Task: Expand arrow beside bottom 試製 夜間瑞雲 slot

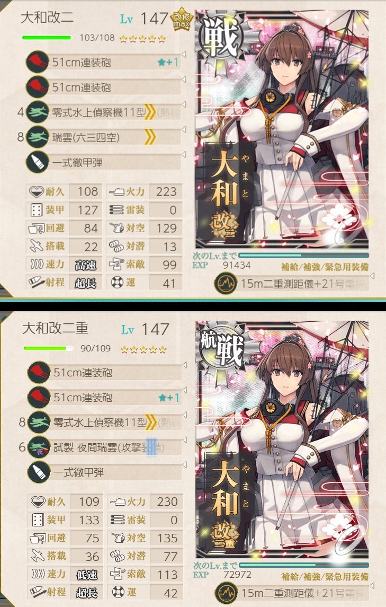Action: [x=184, y=439]
